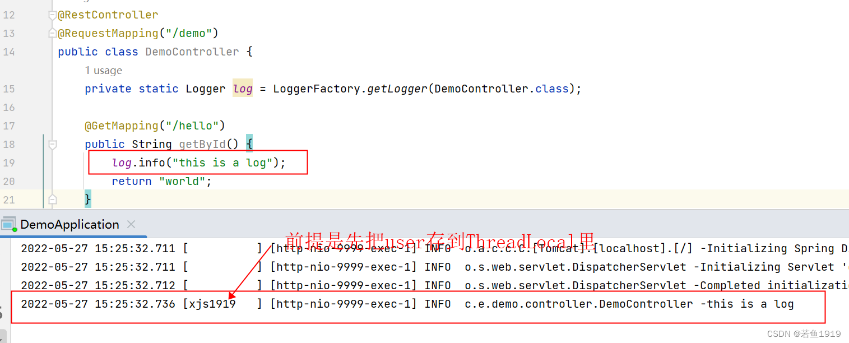Click the highlighted log variable declaration on line 15
The image size is (849, 343).
pyautogui.click(x=243, y=89)
